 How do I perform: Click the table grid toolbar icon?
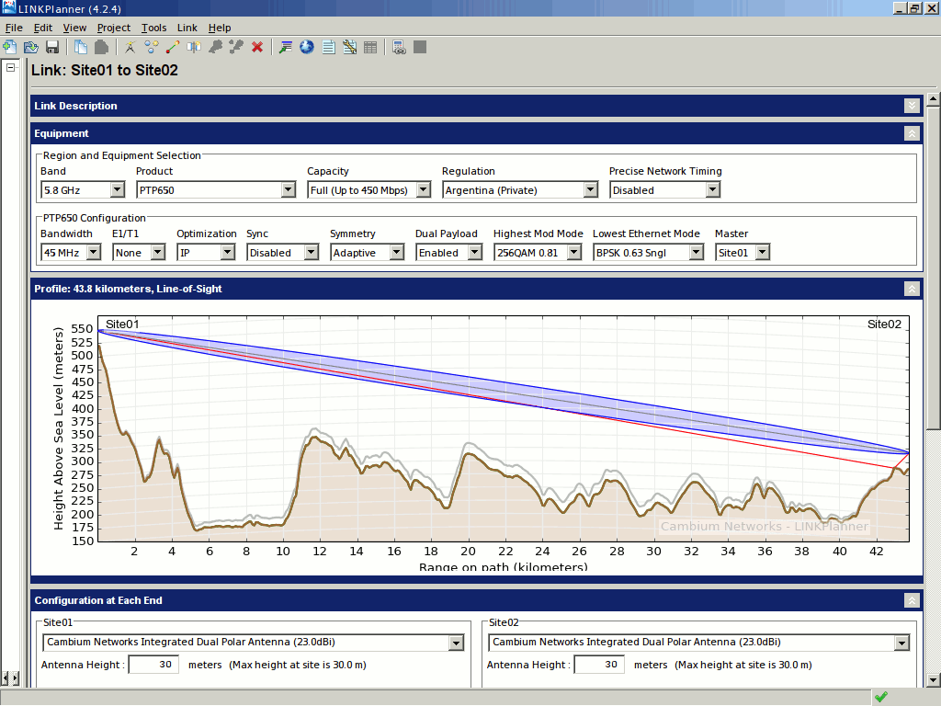[370, 47]
